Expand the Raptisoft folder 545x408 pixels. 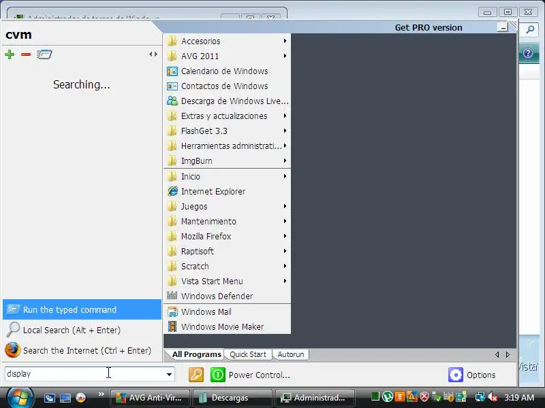(227, 251)
